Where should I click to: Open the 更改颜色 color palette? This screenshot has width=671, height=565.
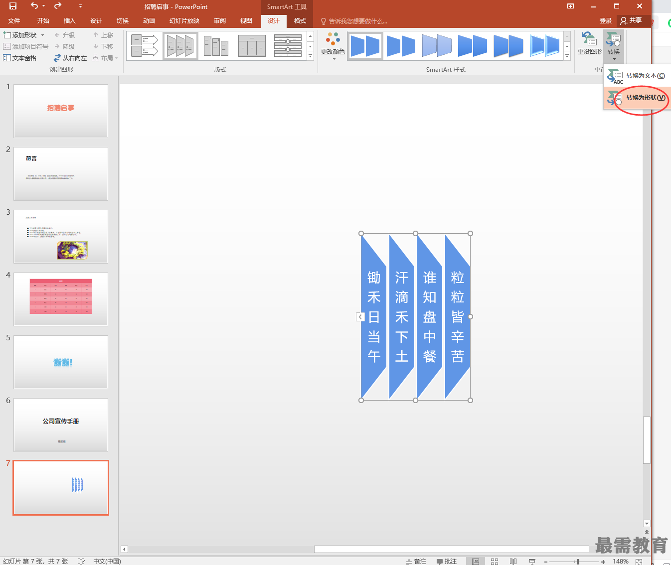(333, 46)
